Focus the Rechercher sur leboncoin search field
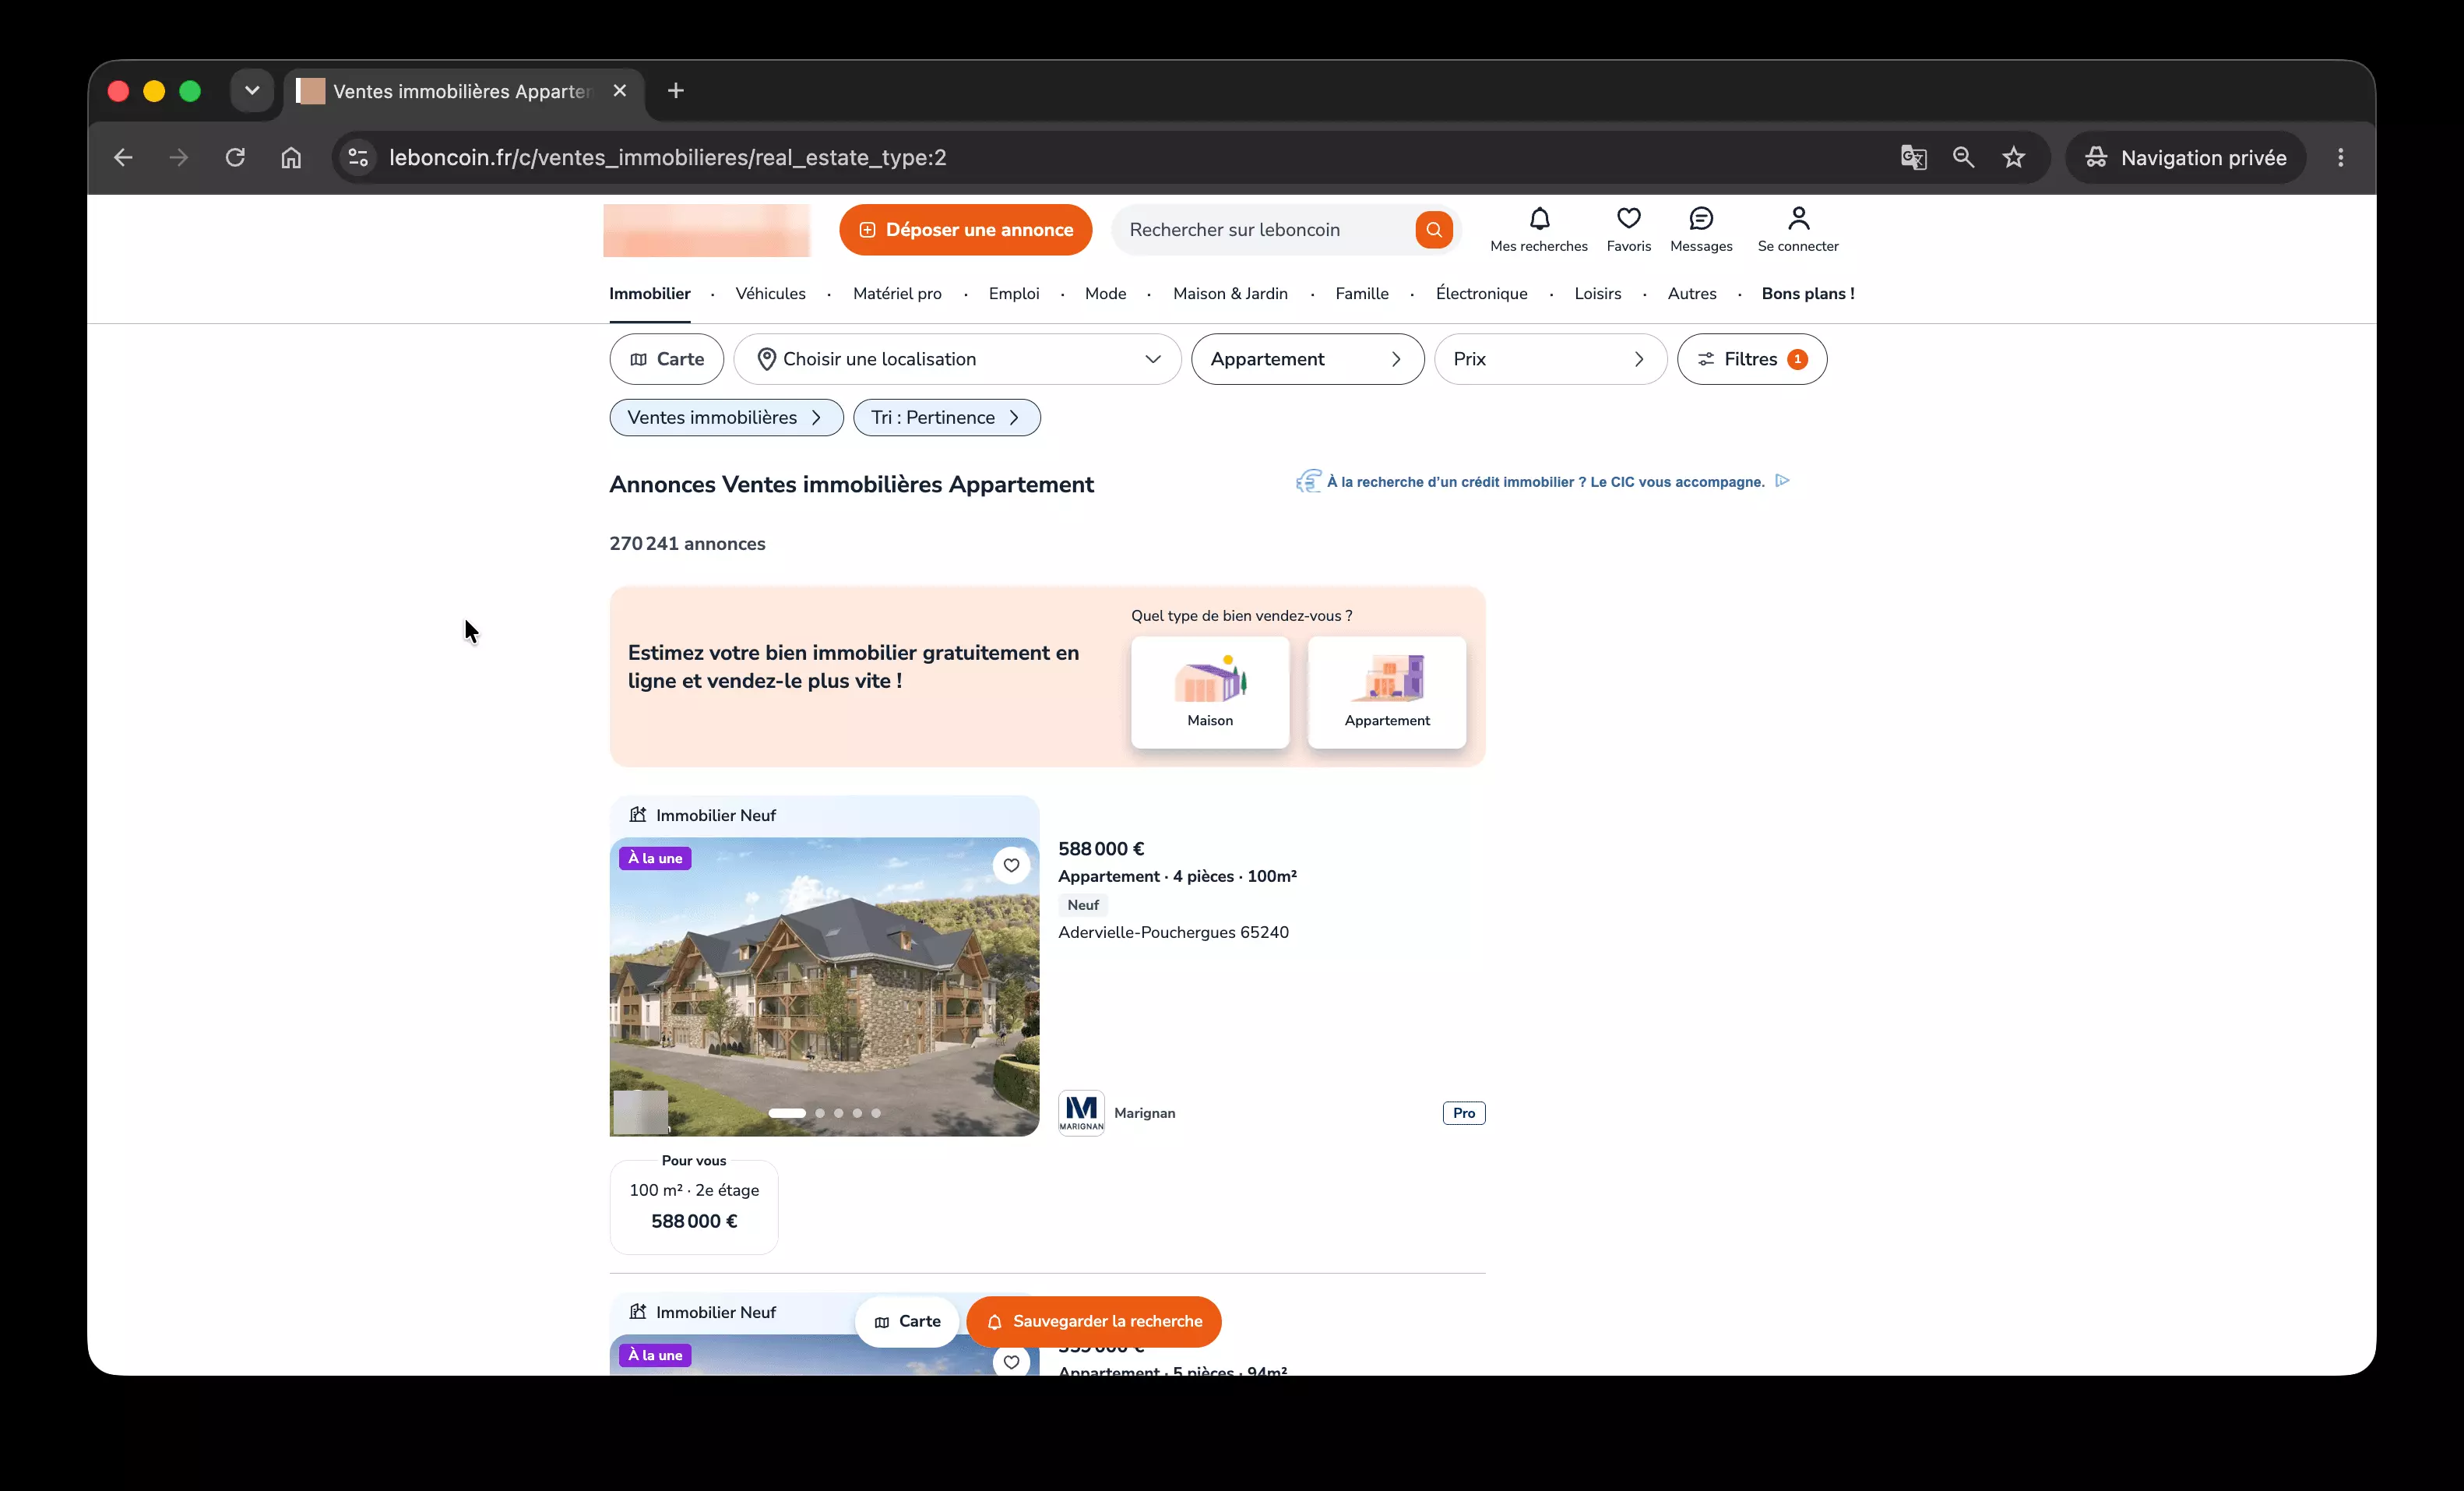Viewport: 2464px width, 1491px height. point(1265,229)
